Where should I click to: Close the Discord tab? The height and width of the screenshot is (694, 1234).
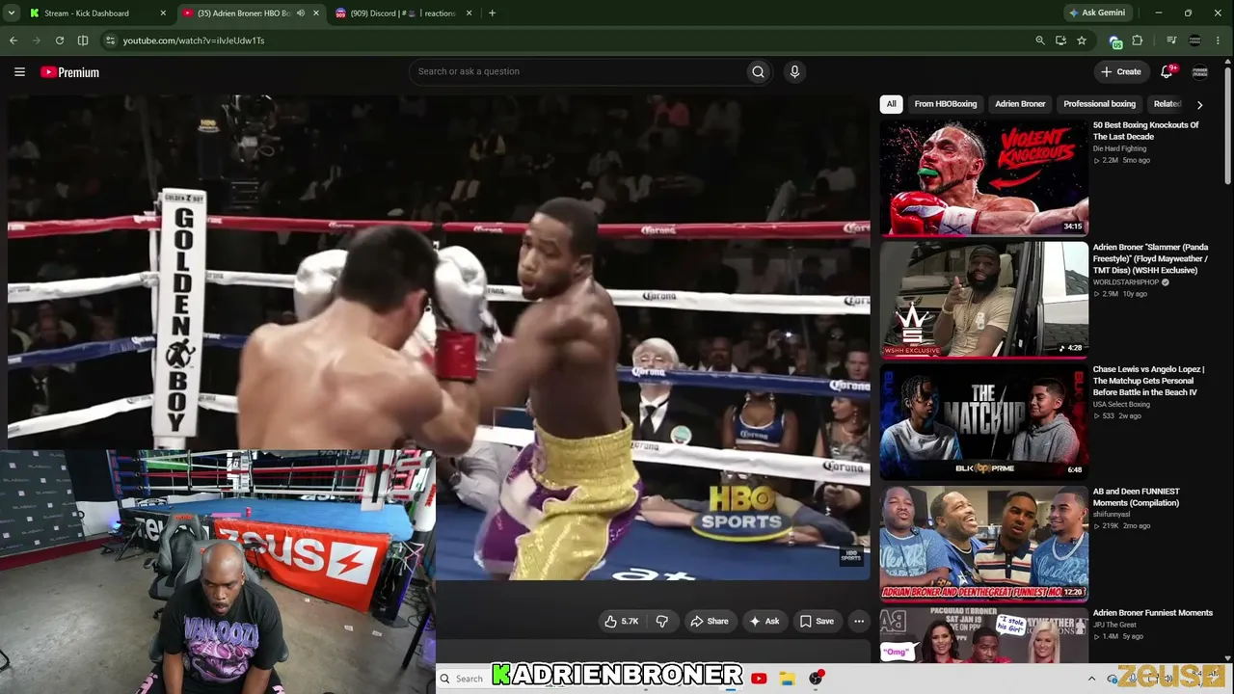point(469,13)
